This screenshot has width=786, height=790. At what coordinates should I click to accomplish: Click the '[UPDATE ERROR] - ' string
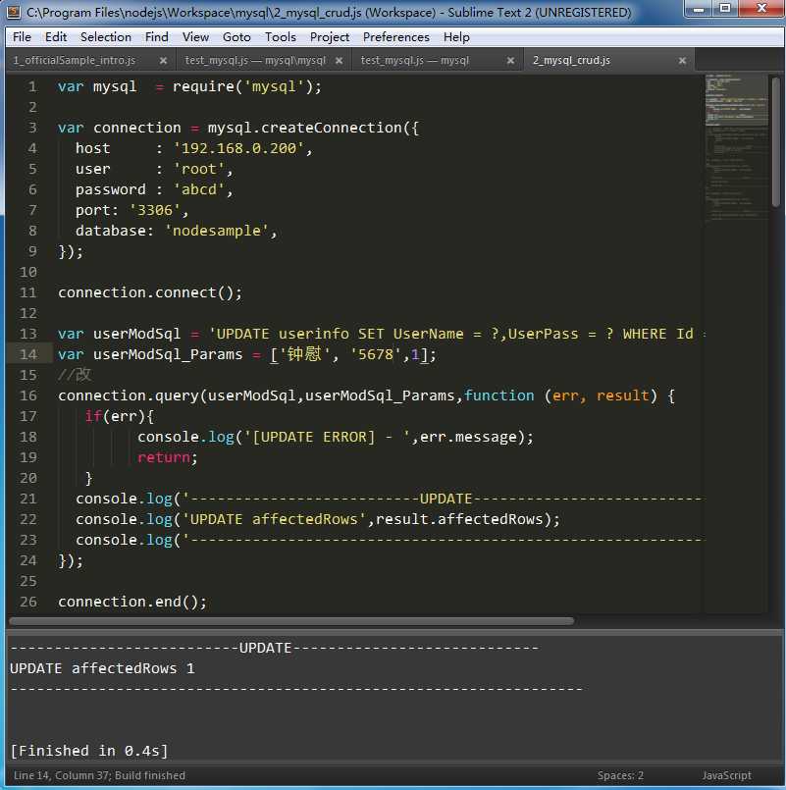pos(328,437)
